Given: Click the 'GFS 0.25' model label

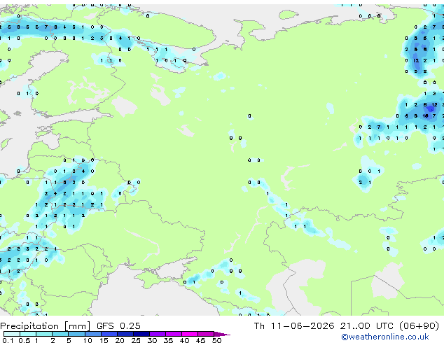Looking at the screenshot, I should click(118, 326).
